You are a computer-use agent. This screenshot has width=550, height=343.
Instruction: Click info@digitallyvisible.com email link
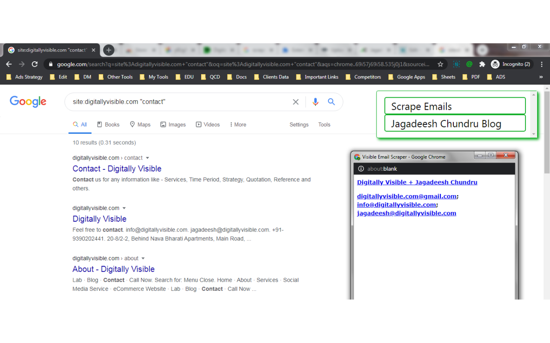(397, 205)
